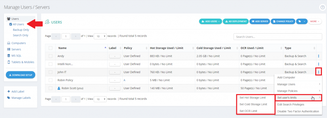Screen dimensions: 327x118
Task: Click the Search Users input field
Action: 278,36
